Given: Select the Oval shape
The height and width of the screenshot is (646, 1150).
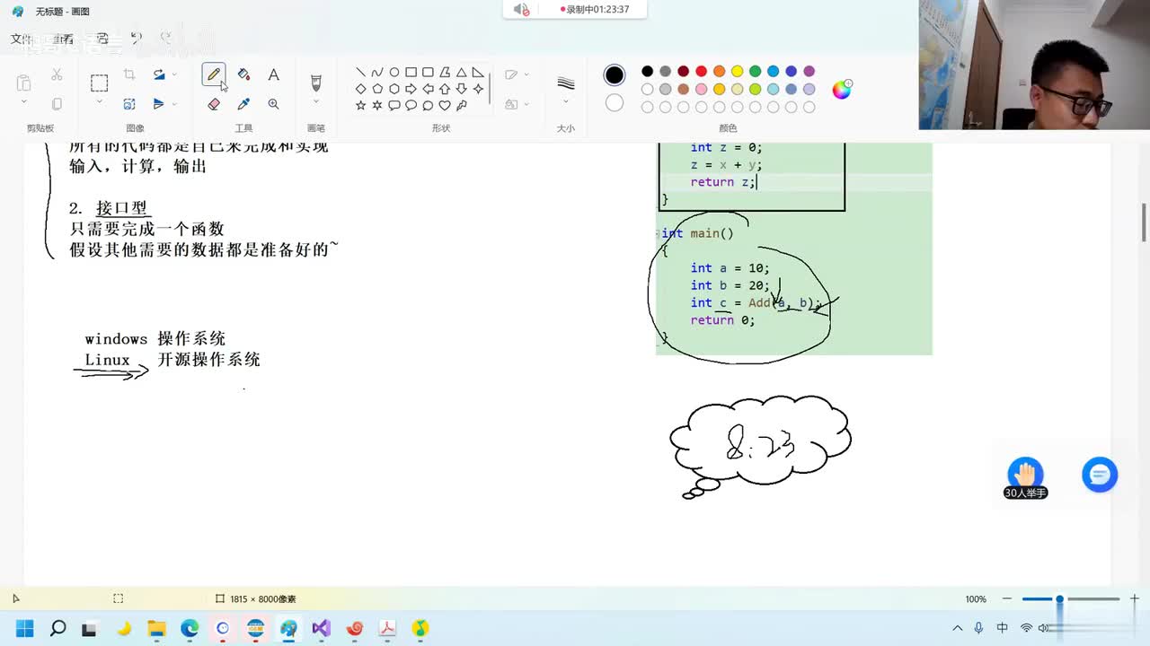Looking at the screenshot, I should click(394, 73).
